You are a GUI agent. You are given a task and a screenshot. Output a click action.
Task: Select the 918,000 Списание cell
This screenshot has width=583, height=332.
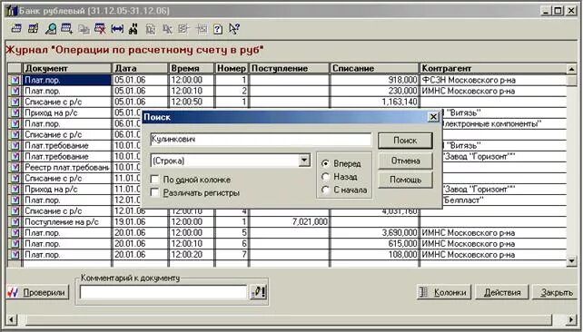(374, 80)
